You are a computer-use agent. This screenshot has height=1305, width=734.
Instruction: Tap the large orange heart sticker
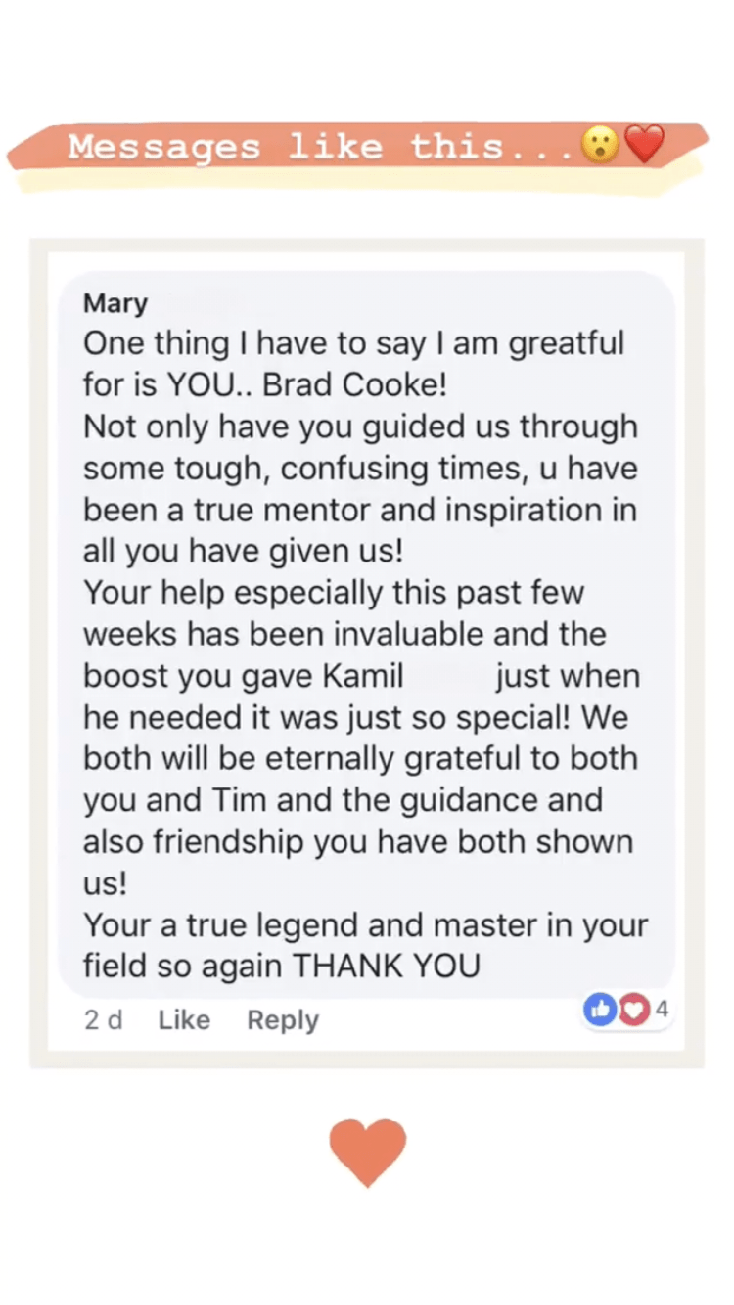[x=367, y=1151]
